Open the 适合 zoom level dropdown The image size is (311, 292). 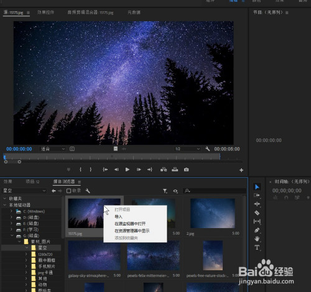pos(53,149)
